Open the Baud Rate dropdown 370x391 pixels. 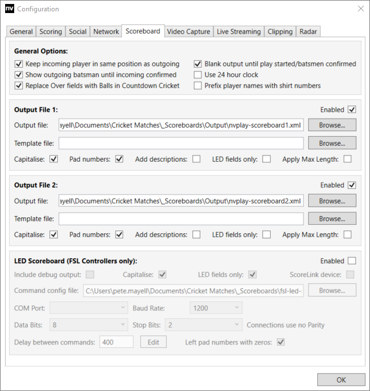pos(216,308)
